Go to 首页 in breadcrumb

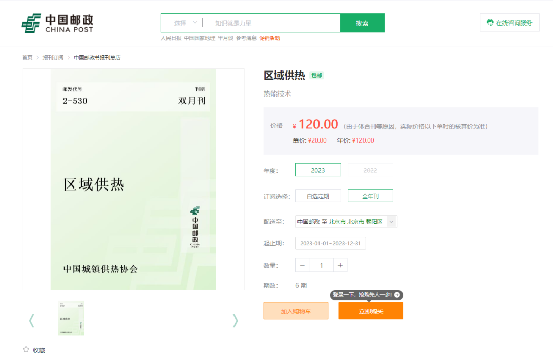[27, 58]
